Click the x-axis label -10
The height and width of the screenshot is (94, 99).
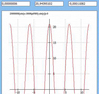[18, 93]
